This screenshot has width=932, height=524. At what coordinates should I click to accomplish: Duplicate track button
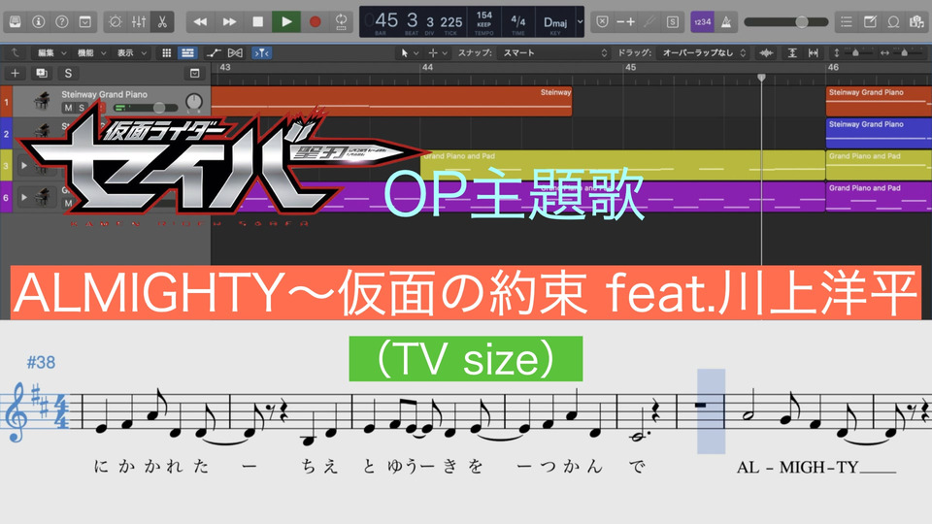pyautogui.click(x=42, y=73)
